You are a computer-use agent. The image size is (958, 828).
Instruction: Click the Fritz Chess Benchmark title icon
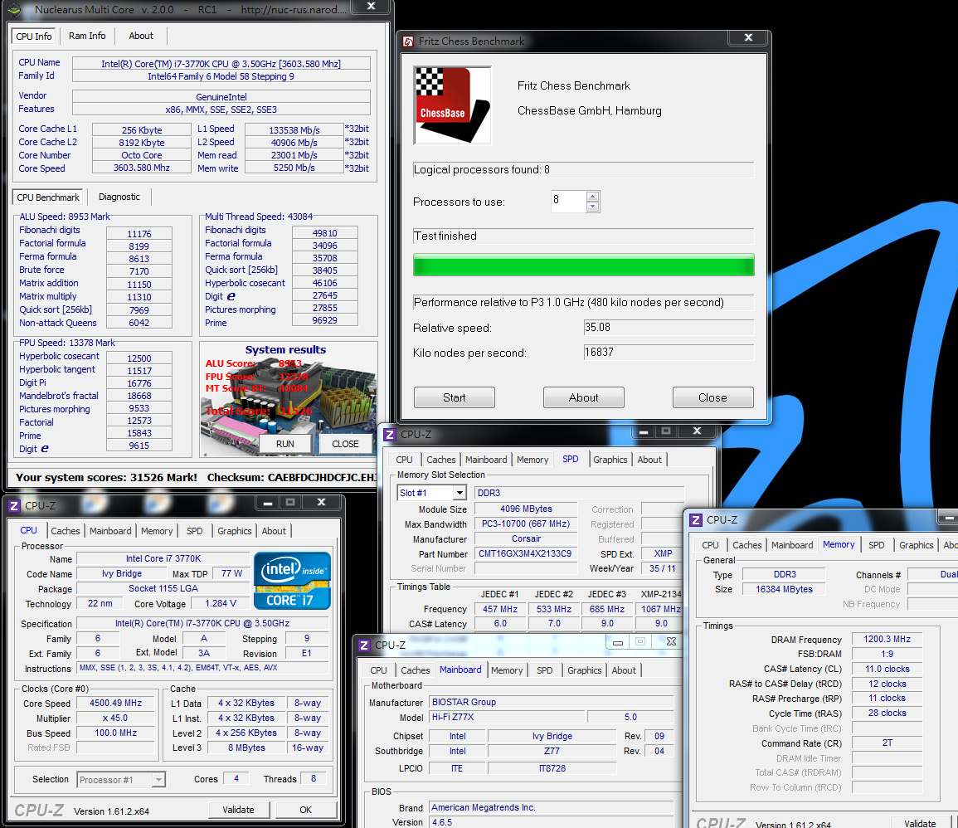tap(408, 41)
